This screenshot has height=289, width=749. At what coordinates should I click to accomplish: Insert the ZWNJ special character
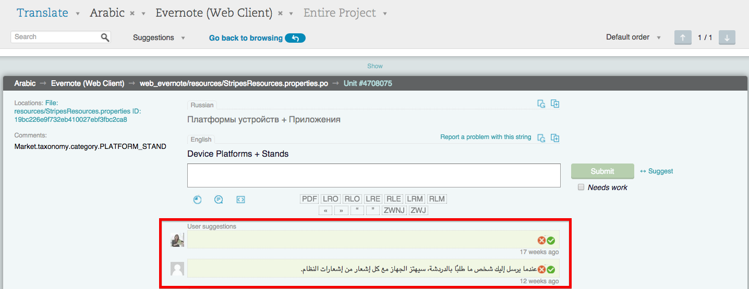point(394,210)
